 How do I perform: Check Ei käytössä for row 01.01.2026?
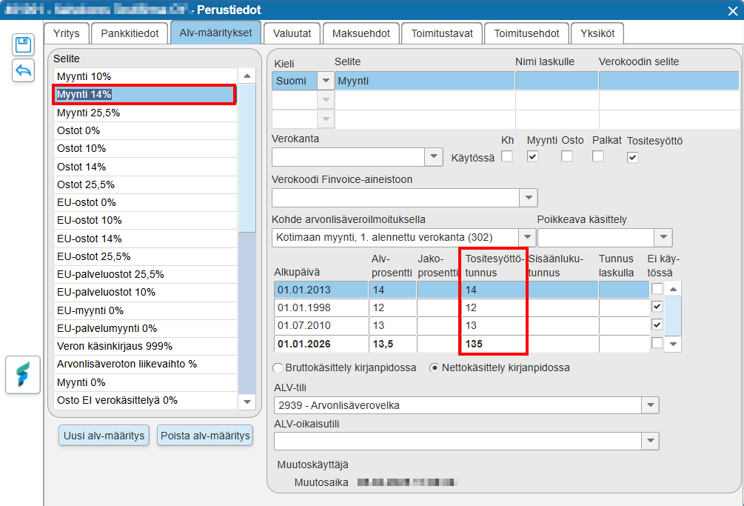tap(657, 343)
